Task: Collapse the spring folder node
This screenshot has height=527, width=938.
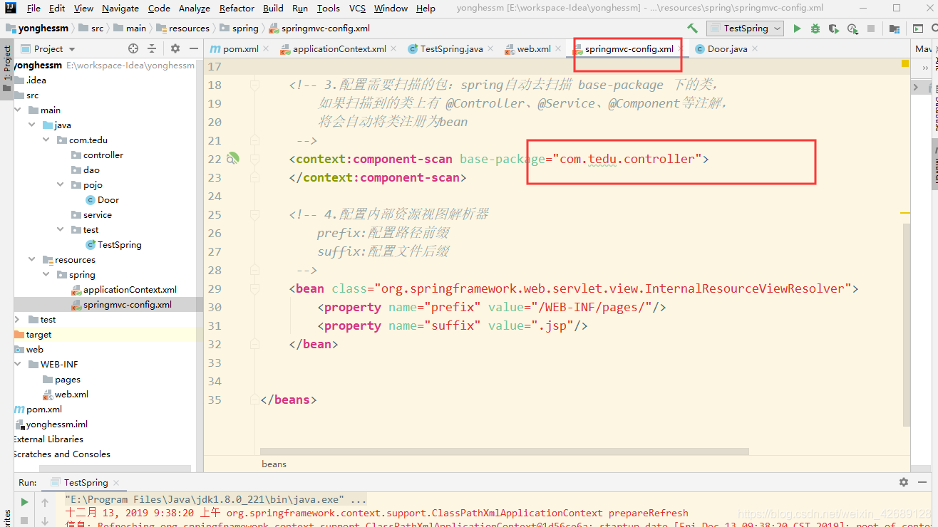Action: click(47, 275)
